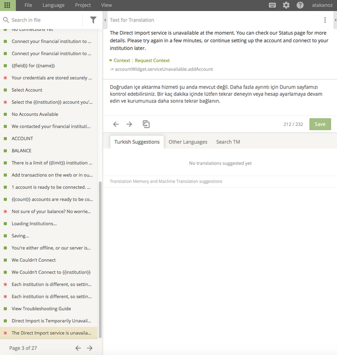This screenshot has height=355, width=337.
Task: Open the View menu
Action: (x=106, y=5)
